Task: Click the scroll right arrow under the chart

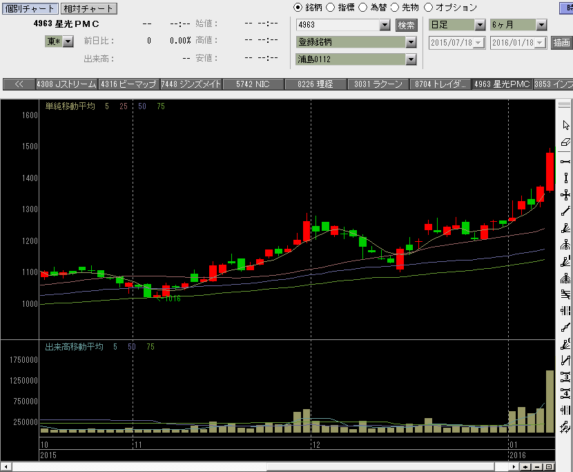Action: coord(514,467)
